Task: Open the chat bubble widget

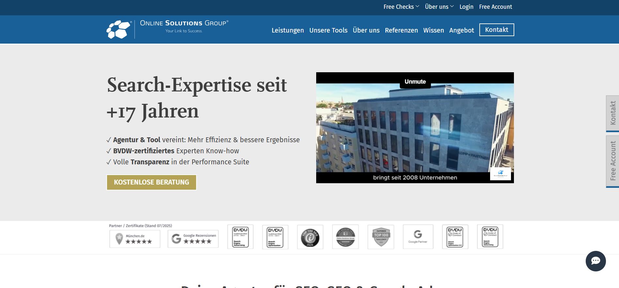Action: point(596,261)
